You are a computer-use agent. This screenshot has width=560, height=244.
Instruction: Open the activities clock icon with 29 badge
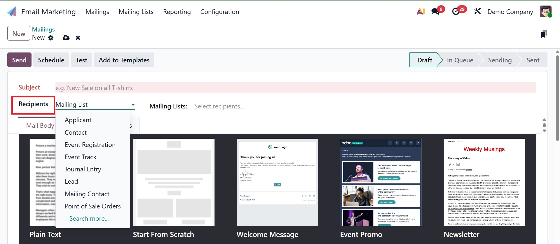456,12
